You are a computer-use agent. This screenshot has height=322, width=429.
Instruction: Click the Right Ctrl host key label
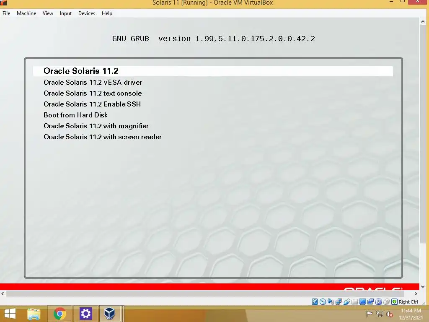tap(408, 302)
